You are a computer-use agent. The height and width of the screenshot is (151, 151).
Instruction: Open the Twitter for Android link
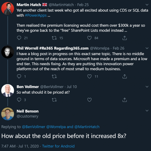click(58, 146)
